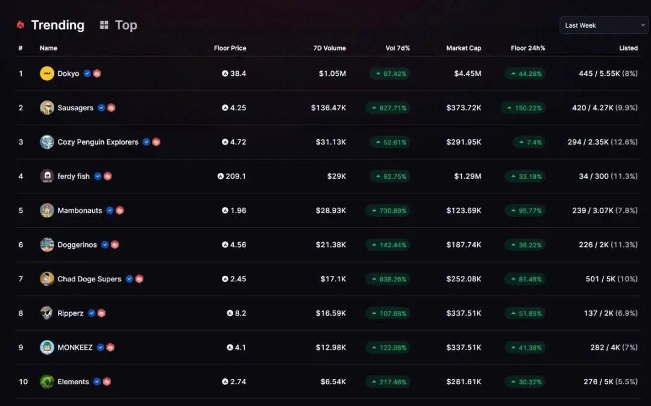651x406 pixels.
Task: Click the Listed column header
Action: pyautogui.click(x=628, y=48)
